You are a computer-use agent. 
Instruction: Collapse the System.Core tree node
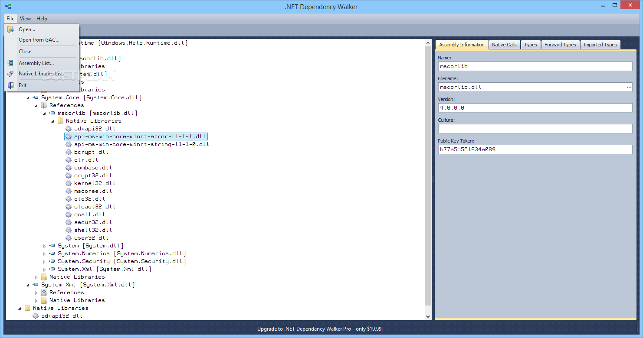[28, 98]
